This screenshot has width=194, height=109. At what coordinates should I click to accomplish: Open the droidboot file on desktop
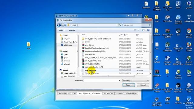tap(146, 5)
